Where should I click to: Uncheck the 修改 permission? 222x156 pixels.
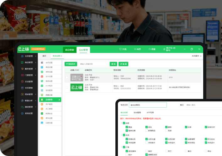(x=146, y=127)
